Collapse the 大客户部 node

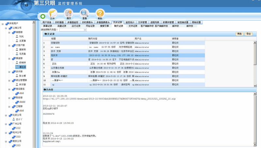(x=9, y=45)
